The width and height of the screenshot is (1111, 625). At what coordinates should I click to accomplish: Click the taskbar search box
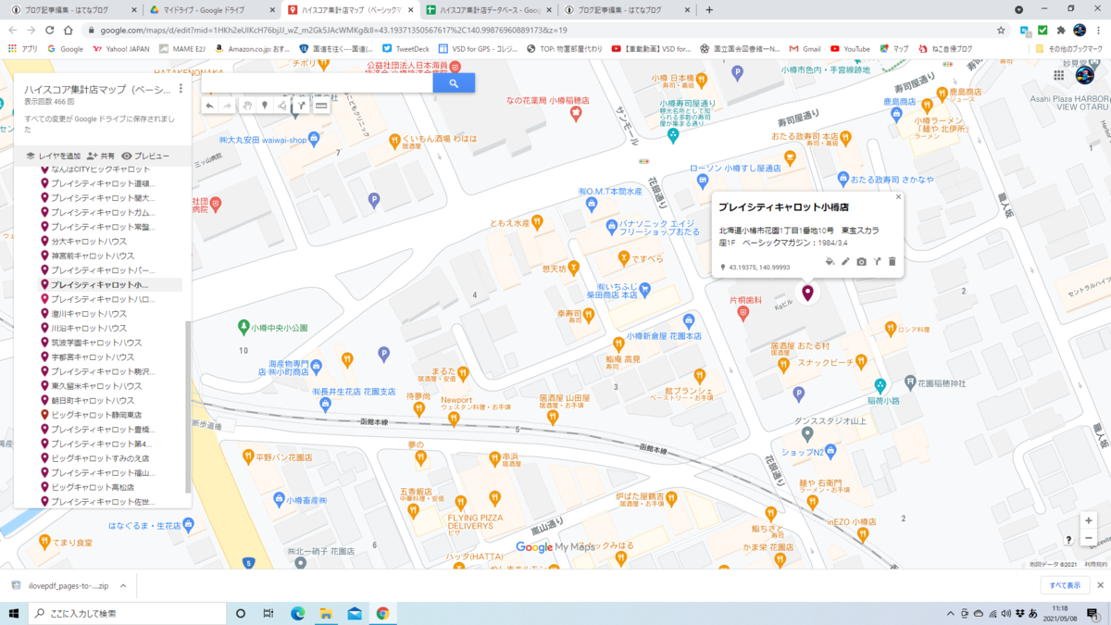point(128,613)
